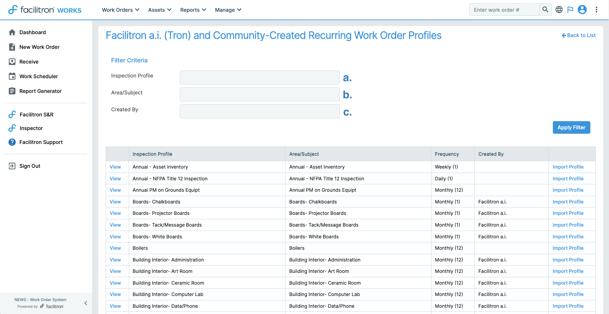Click the Area/Subject filter field
This screenshot has width=609, height=314.
click(259, 94)
